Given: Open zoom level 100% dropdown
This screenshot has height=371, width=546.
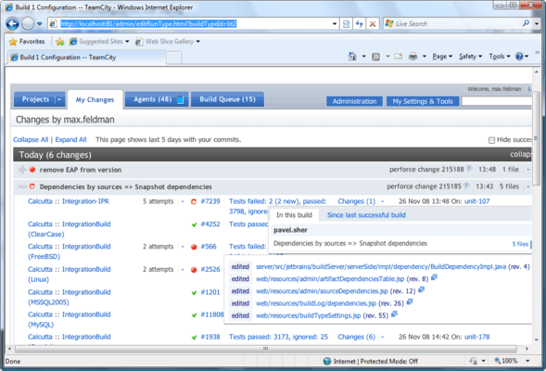Looking at the screenshot, I should click(527, 361).
